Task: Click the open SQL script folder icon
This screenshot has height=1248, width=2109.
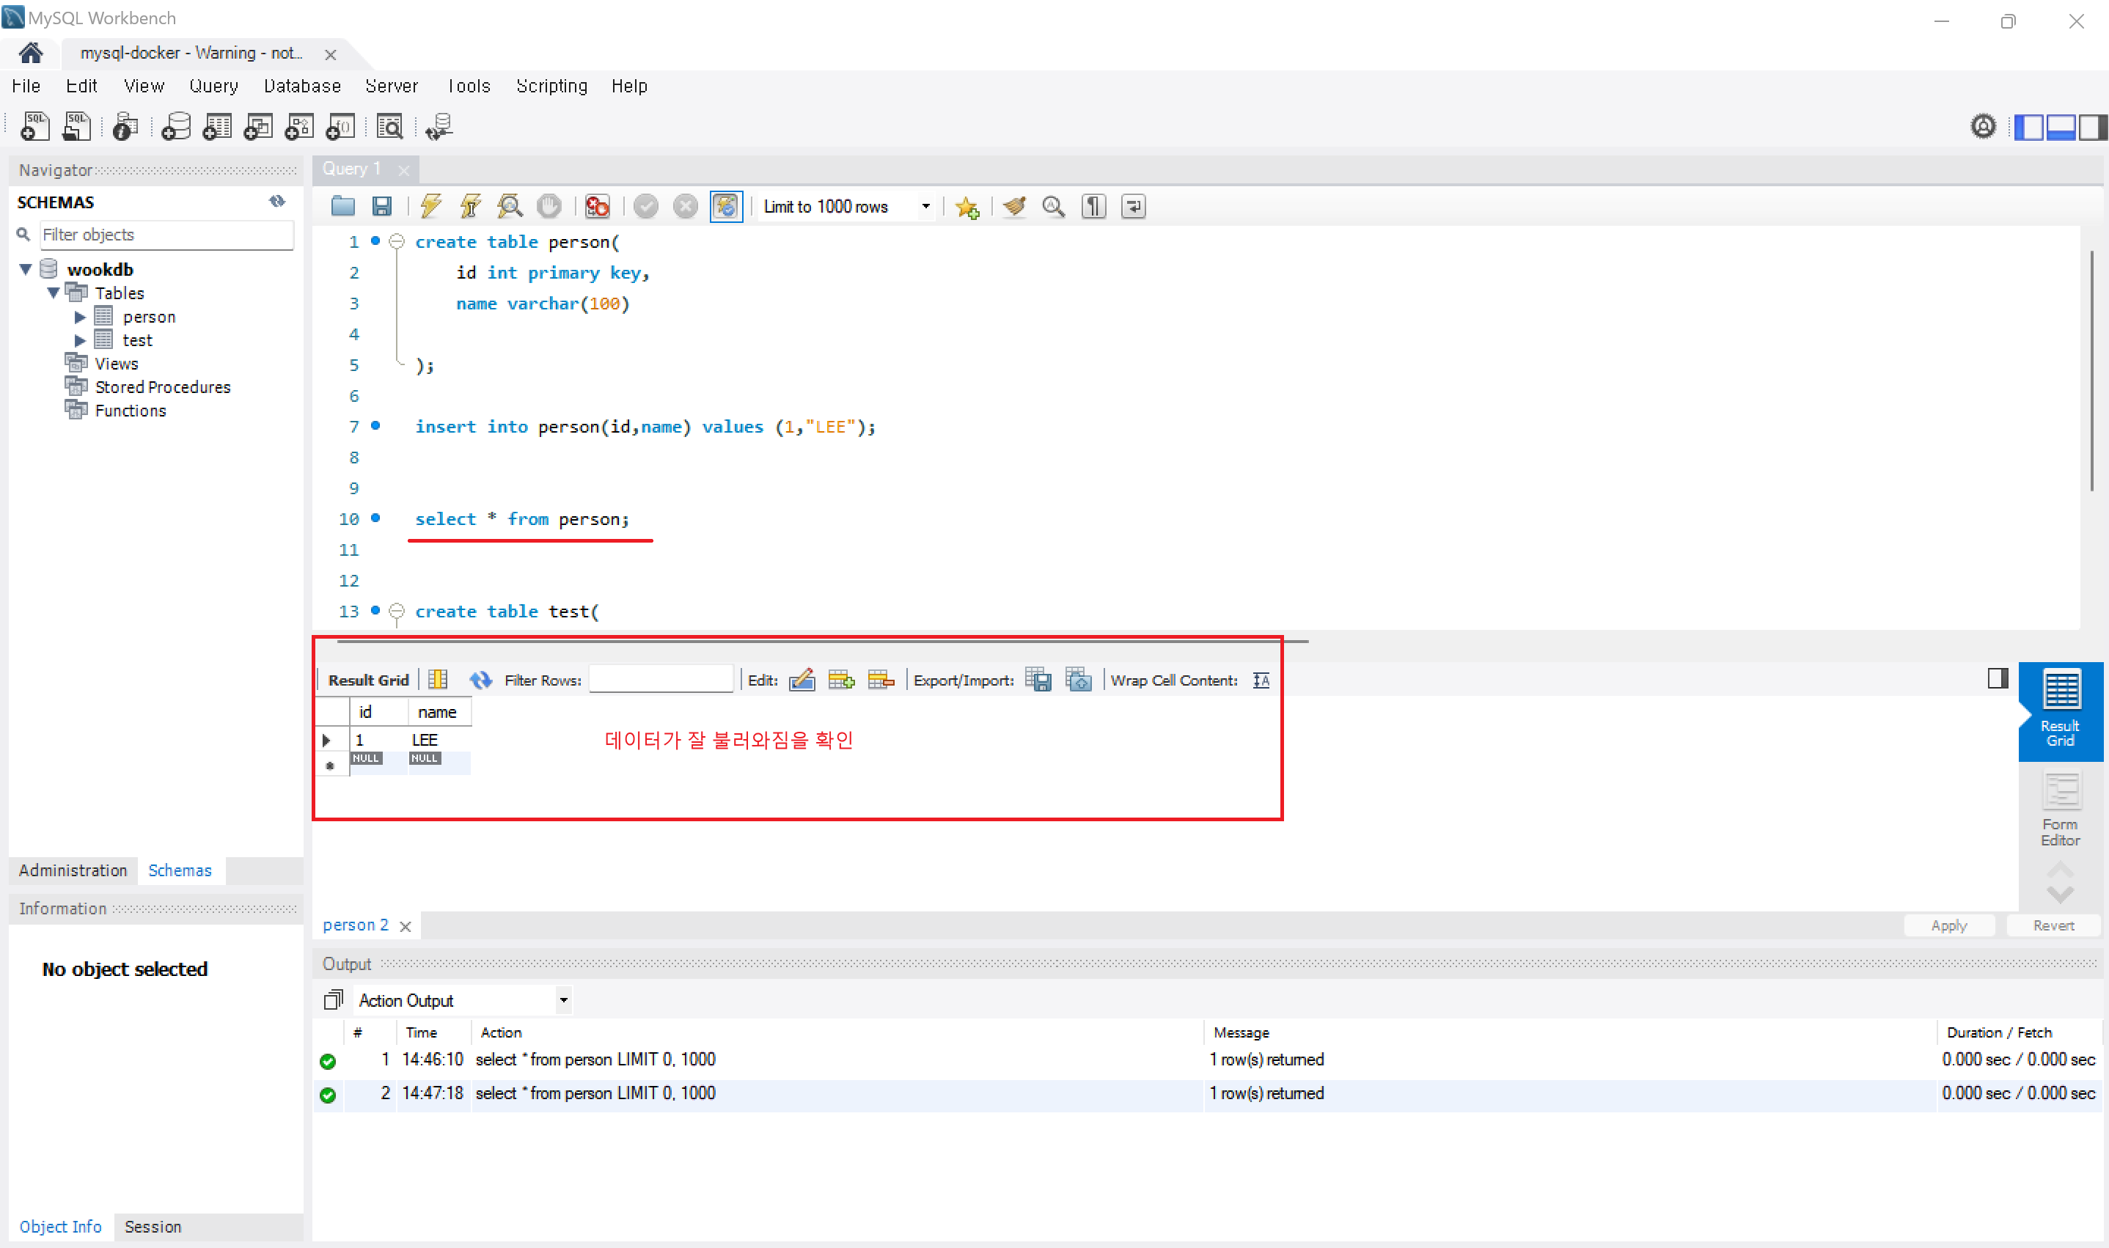Action: [x=342, y=206]
